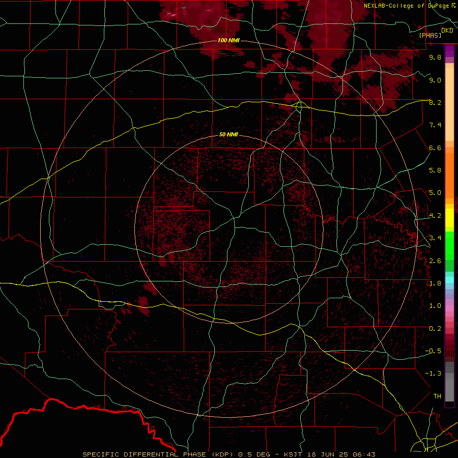Screen dimensions: 458x458
Task: Click the KSJT station identifier in the caption
Action: pyautogui.click(x=293, y=454)
